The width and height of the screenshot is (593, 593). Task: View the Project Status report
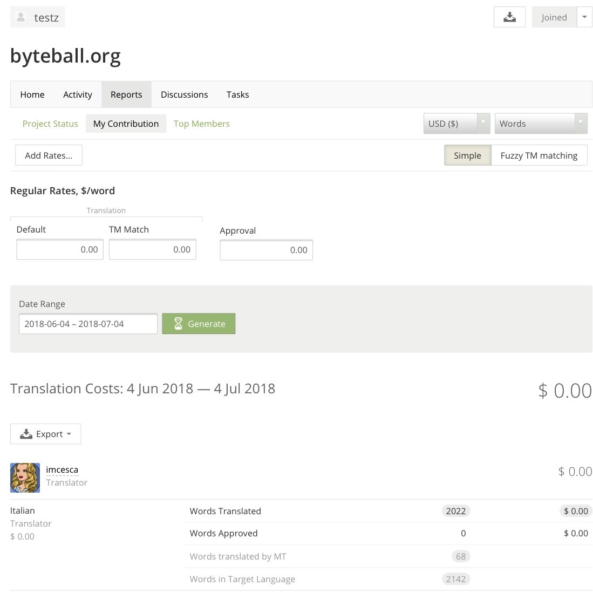tap(50, 124)
